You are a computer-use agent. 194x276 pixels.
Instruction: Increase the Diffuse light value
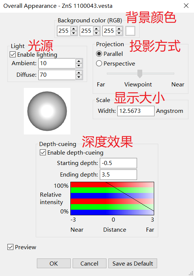coord(79,73)
